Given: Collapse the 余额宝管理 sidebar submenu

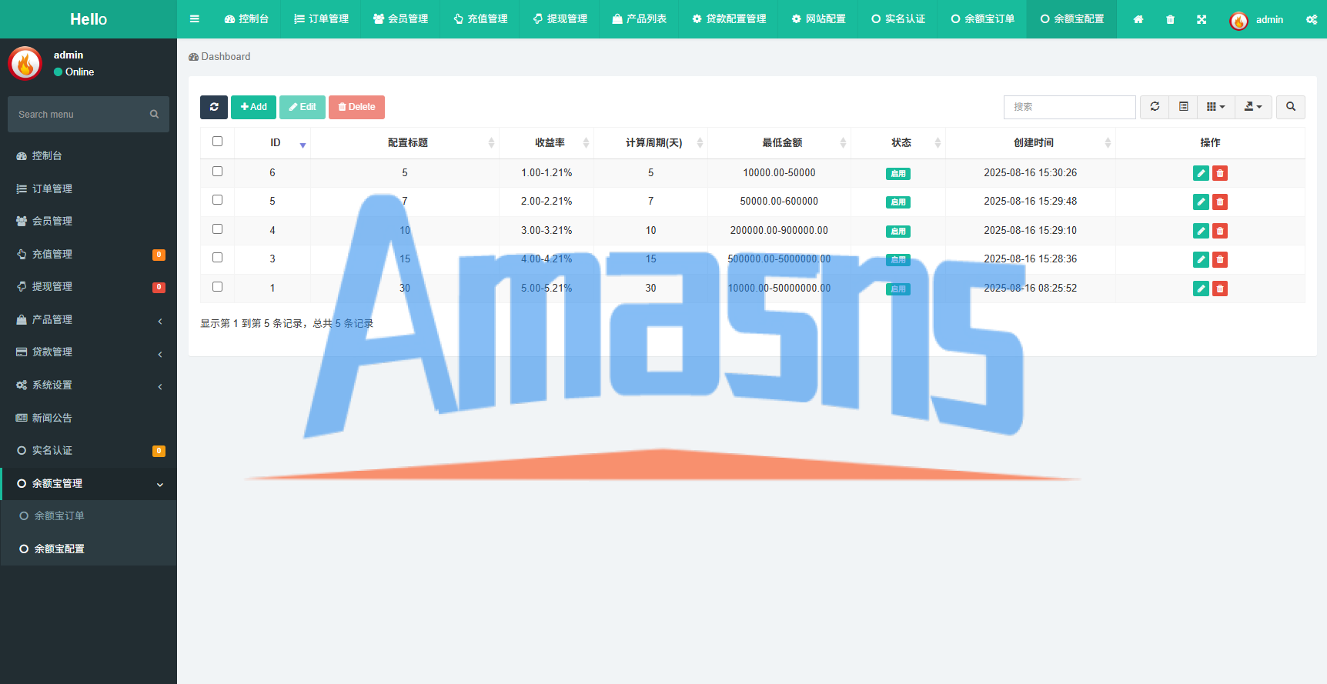Looking at the screenshot, I should [89, 484].
